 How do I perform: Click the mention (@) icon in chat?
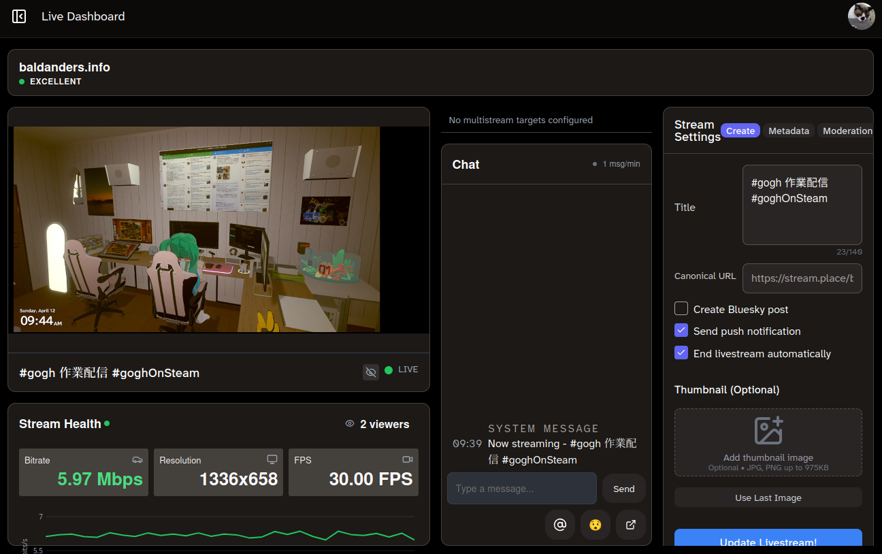(x=560, y=525)
